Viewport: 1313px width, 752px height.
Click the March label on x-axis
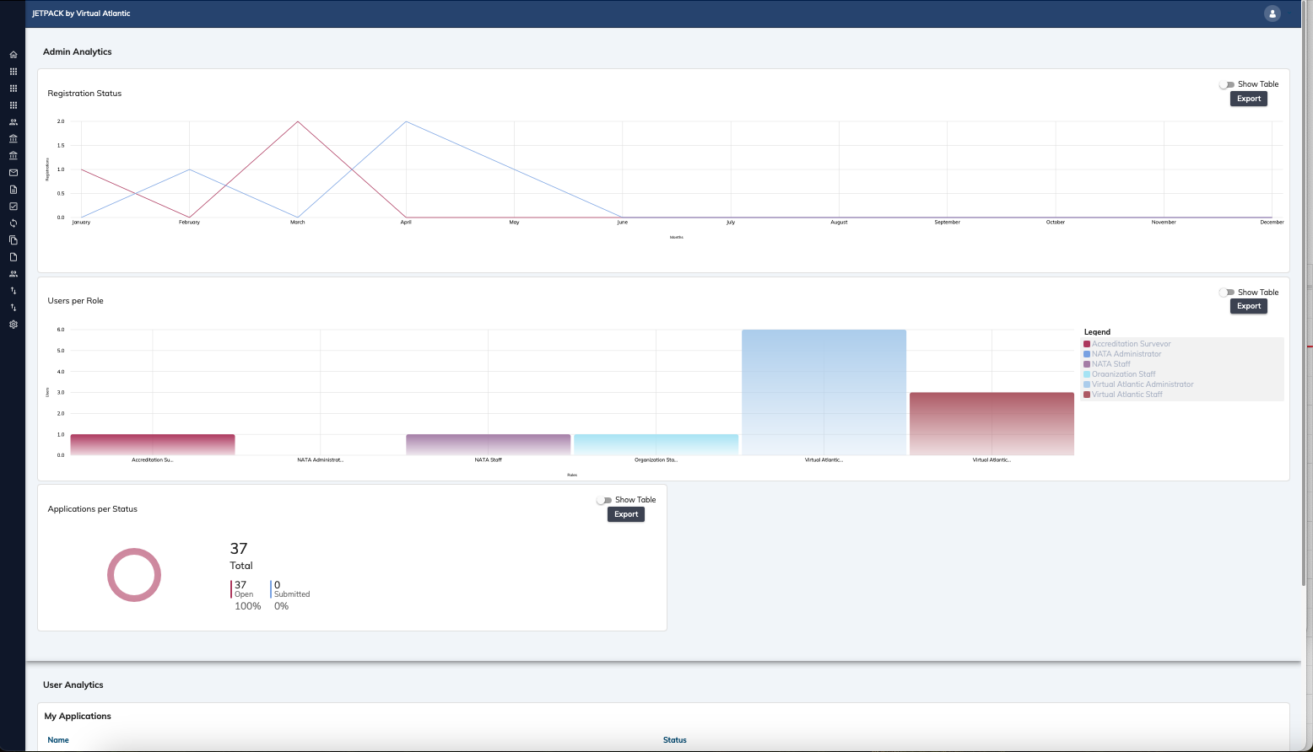coord(298,223)
